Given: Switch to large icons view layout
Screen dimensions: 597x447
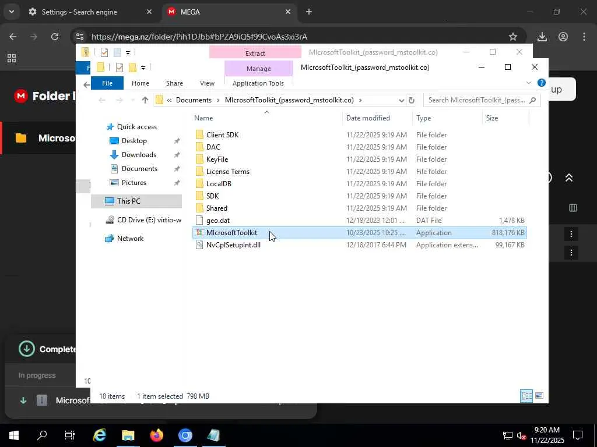Looking at the screenshot, I should pos(539,396).
